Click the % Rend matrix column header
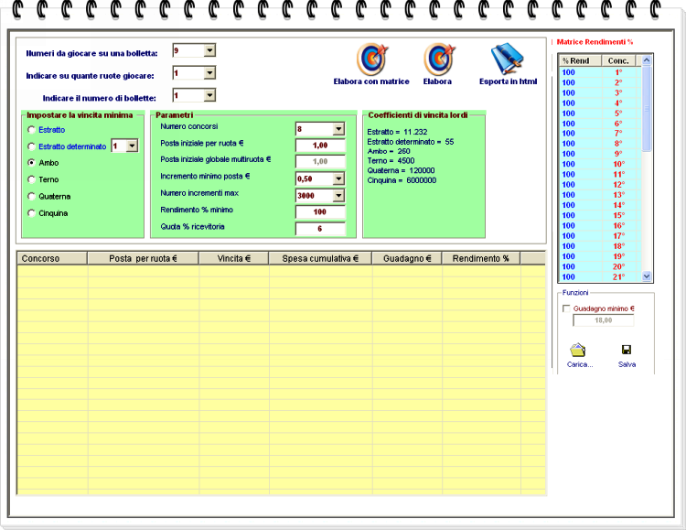The width and height of the screenshot is (686, 530). point(580,61)
